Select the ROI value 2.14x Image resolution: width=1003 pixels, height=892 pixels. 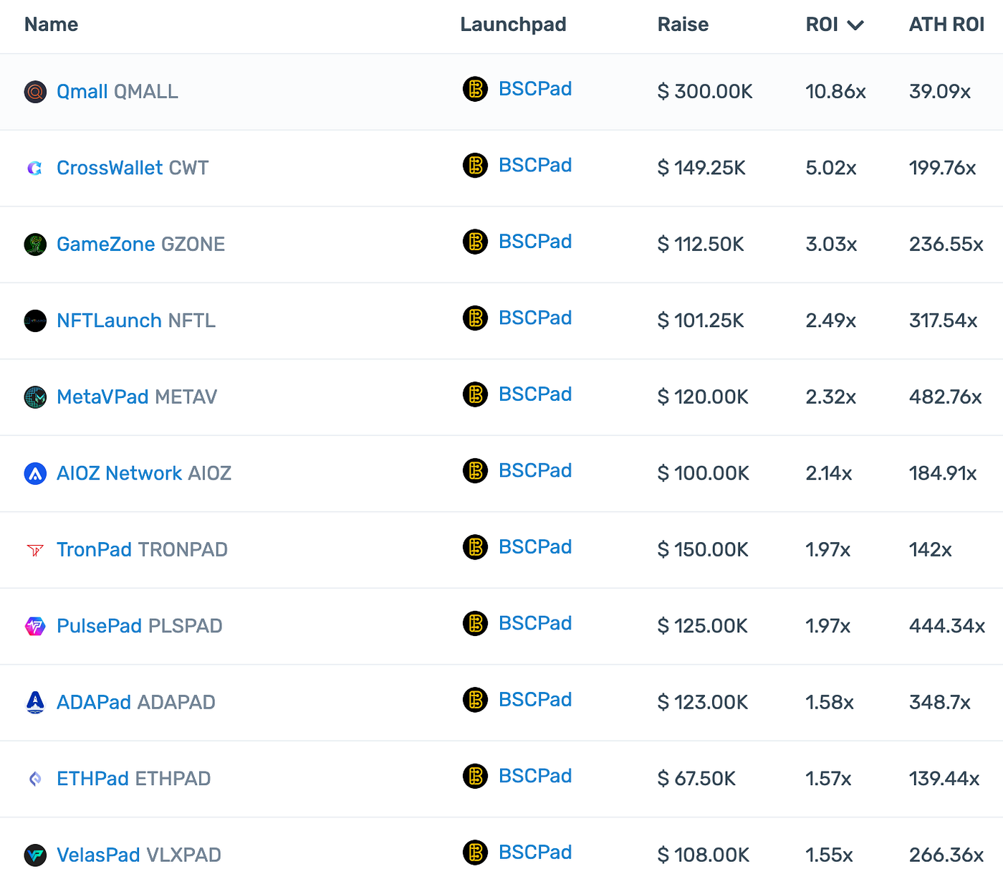[829, 473]
